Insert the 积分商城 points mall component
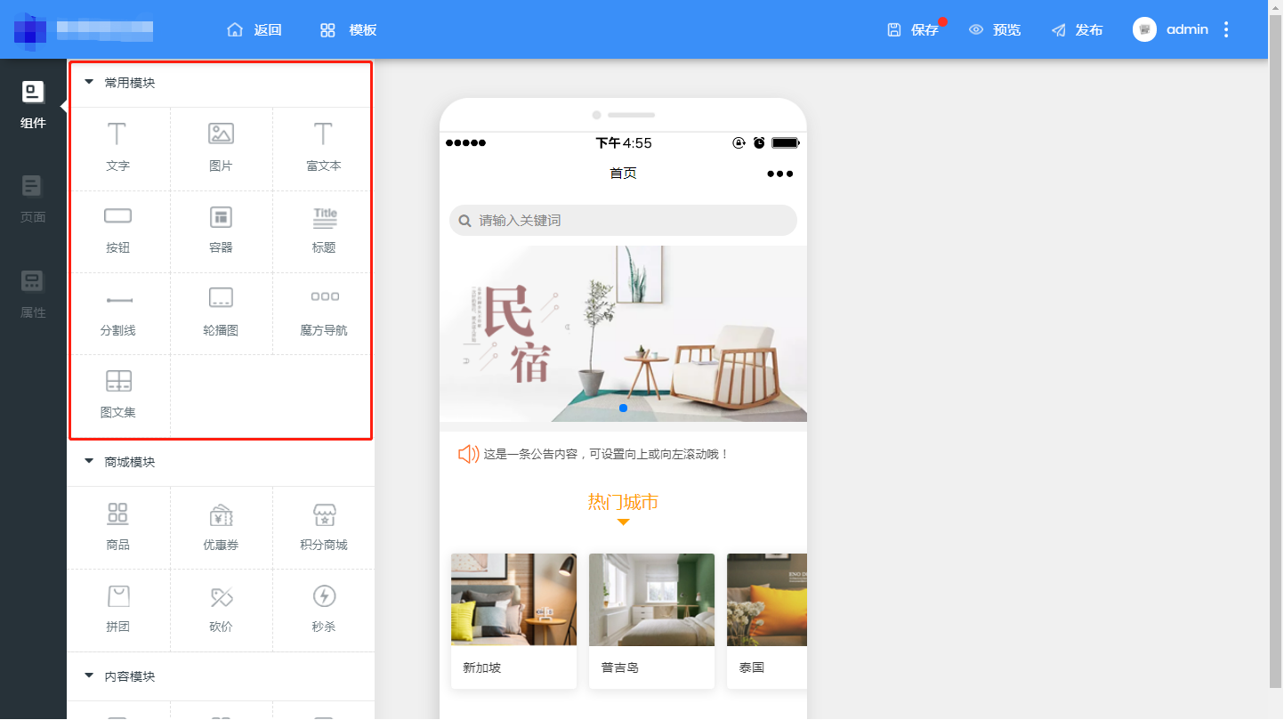 (x=323, y=527)
